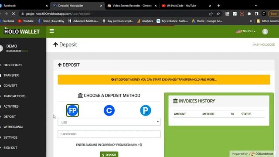Open the Chrome profile C avatar

(264, 14)
